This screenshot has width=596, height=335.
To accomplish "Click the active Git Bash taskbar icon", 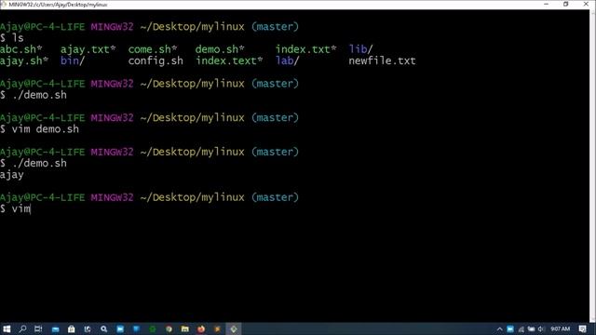I will pyautogui.click(x=234, y=328).
